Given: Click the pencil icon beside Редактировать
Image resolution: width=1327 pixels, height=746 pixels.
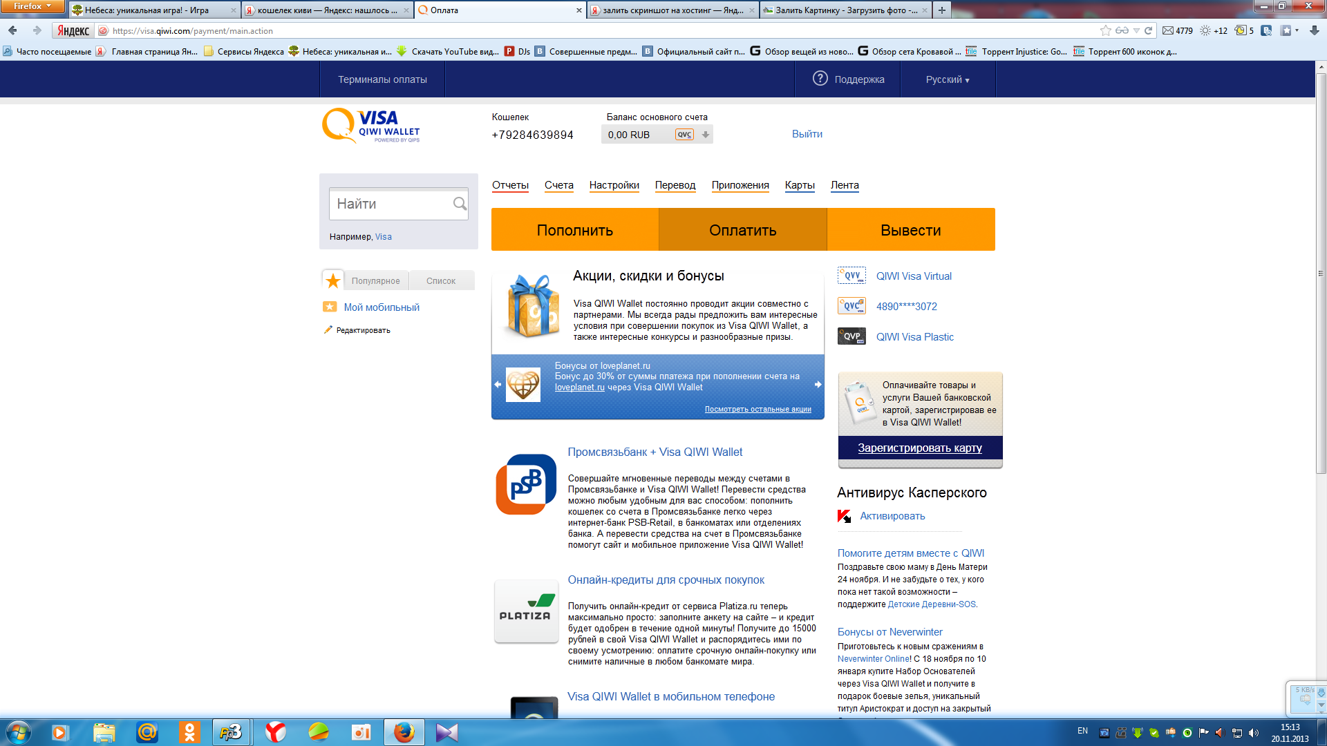Looking at the screenshot, I should (328, 329).
